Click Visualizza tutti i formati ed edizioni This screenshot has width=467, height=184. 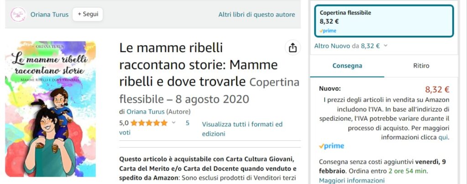click(x=242, y=129)
